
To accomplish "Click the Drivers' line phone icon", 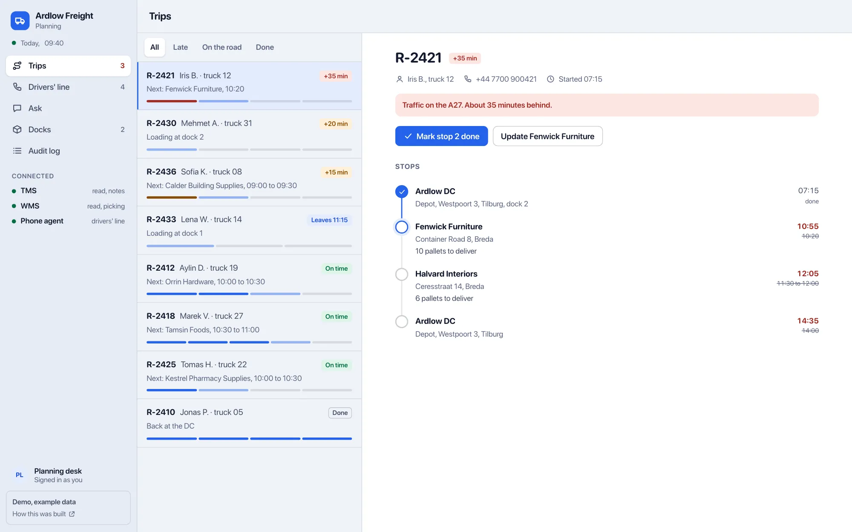I will coord(17,87).
